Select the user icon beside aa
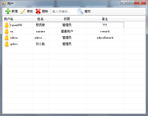The width and height of the screenshot is (148, 116). [x=7, y=31]
